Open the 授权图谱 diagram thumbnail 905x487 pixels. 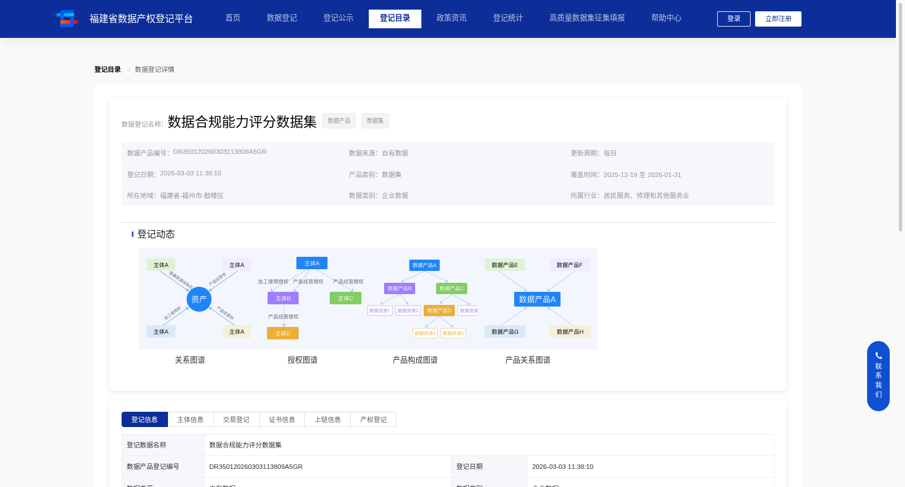(x=311, y=299)
